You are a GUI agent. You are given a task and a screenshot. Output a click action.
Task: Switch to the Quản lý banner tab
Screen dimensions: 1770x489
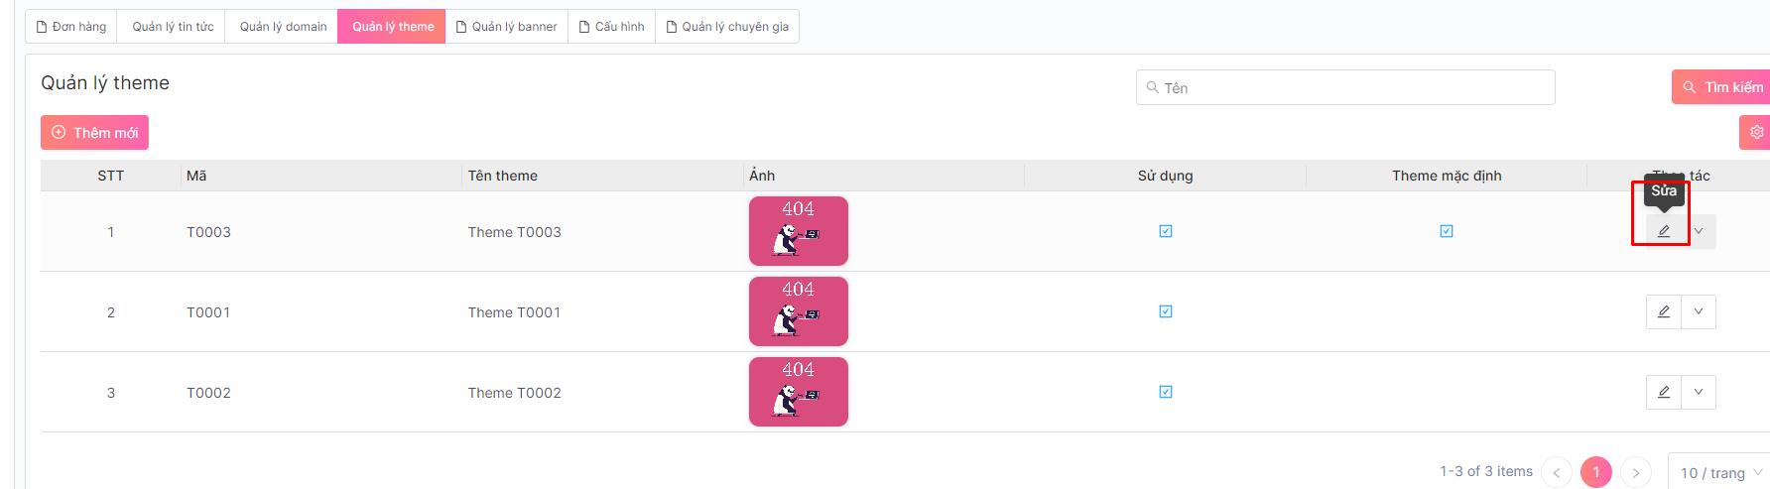506,27
